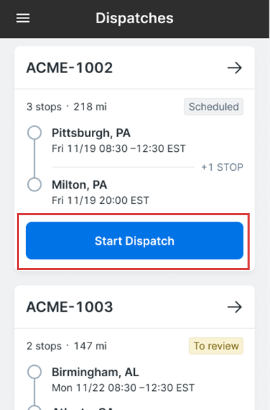Open ACME-1003 details arrow
Viewport: 270px width, 410px height.
click(234, 307)
